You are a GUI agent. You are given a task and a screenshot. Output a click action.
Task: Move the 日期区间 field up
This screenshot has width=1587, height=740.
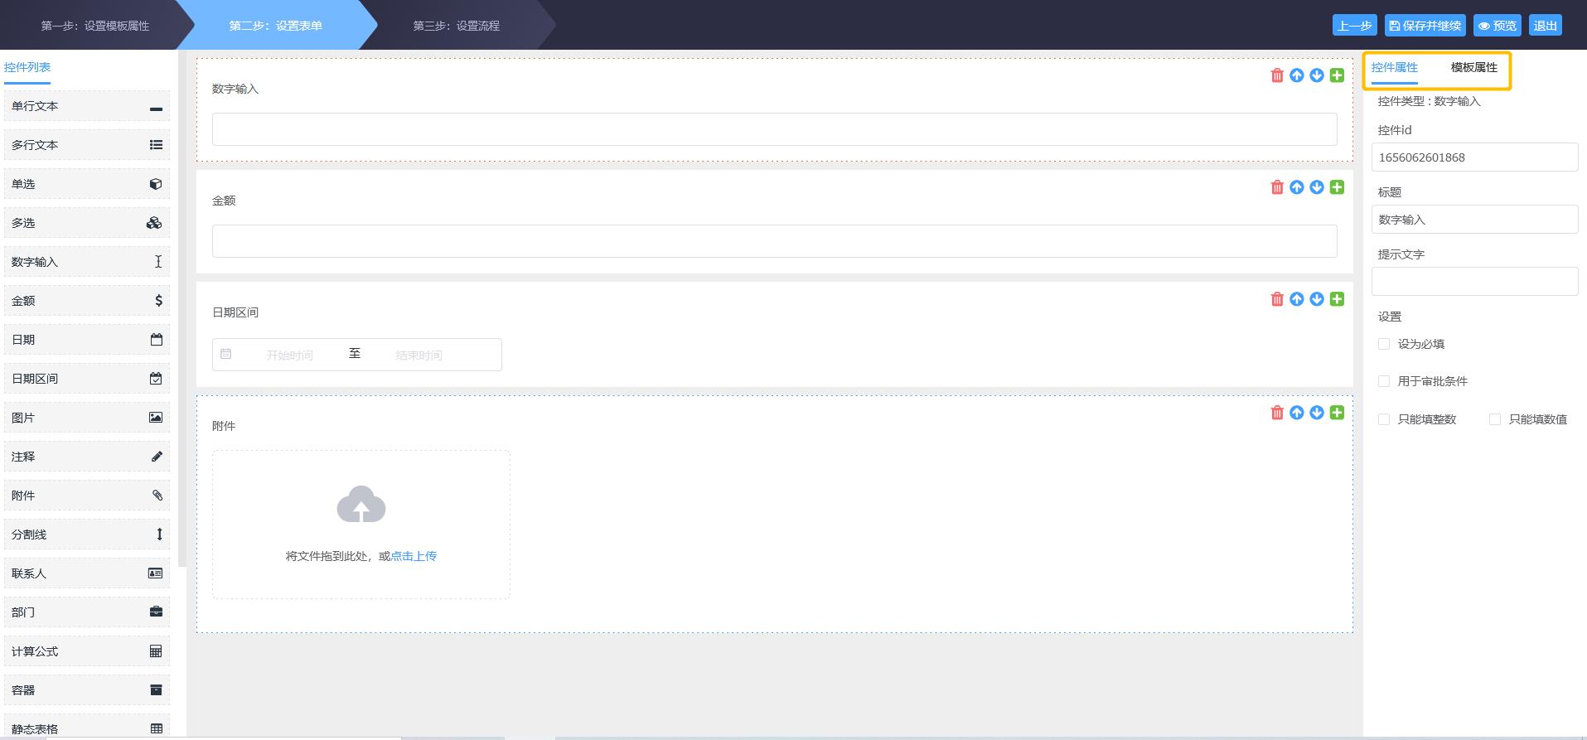click(x=1297, y=299)
